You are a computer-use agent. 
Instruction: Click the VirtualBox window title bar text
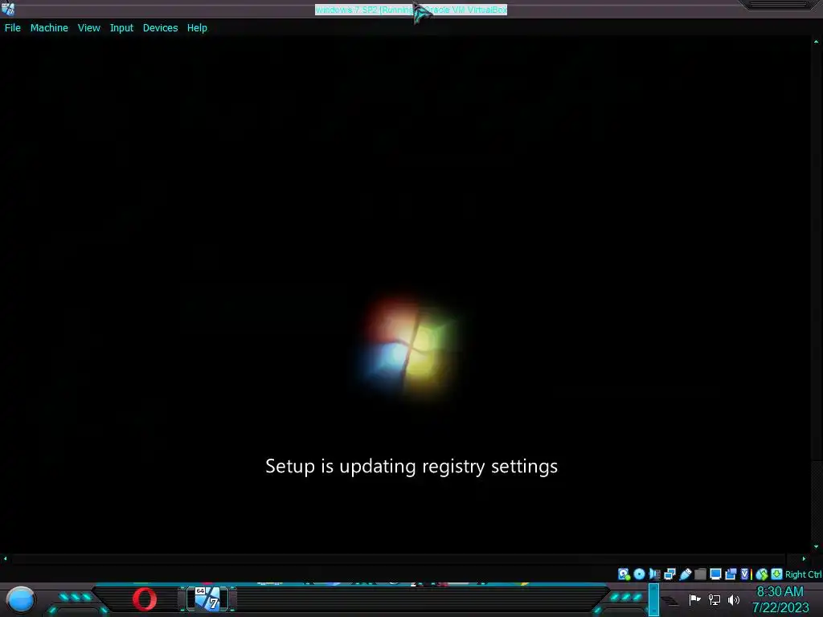(411, 10)
